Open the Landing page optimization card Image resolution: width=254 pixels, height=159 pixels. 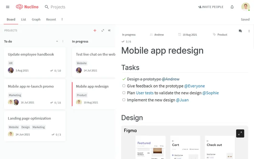tap(35, 126)
